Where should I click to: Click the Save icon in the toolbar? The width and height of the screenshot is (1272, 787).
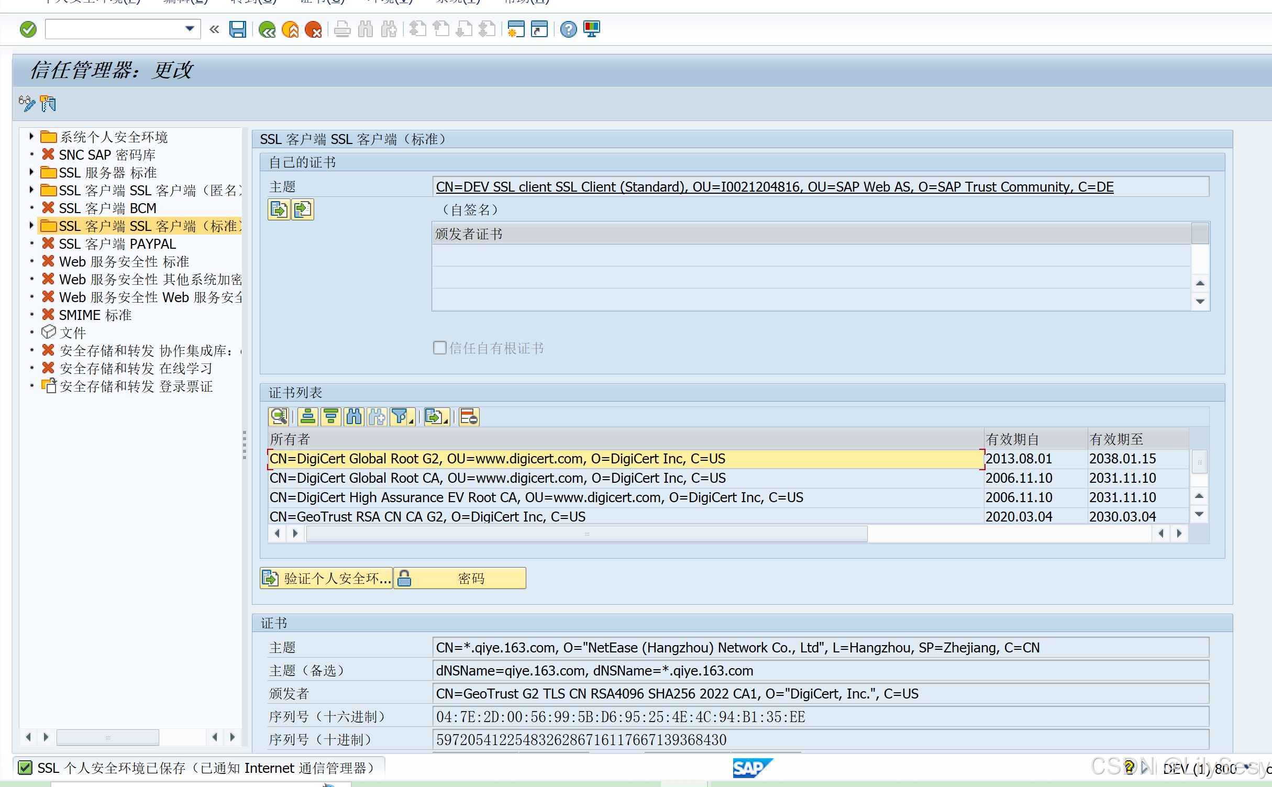point(238,29)
